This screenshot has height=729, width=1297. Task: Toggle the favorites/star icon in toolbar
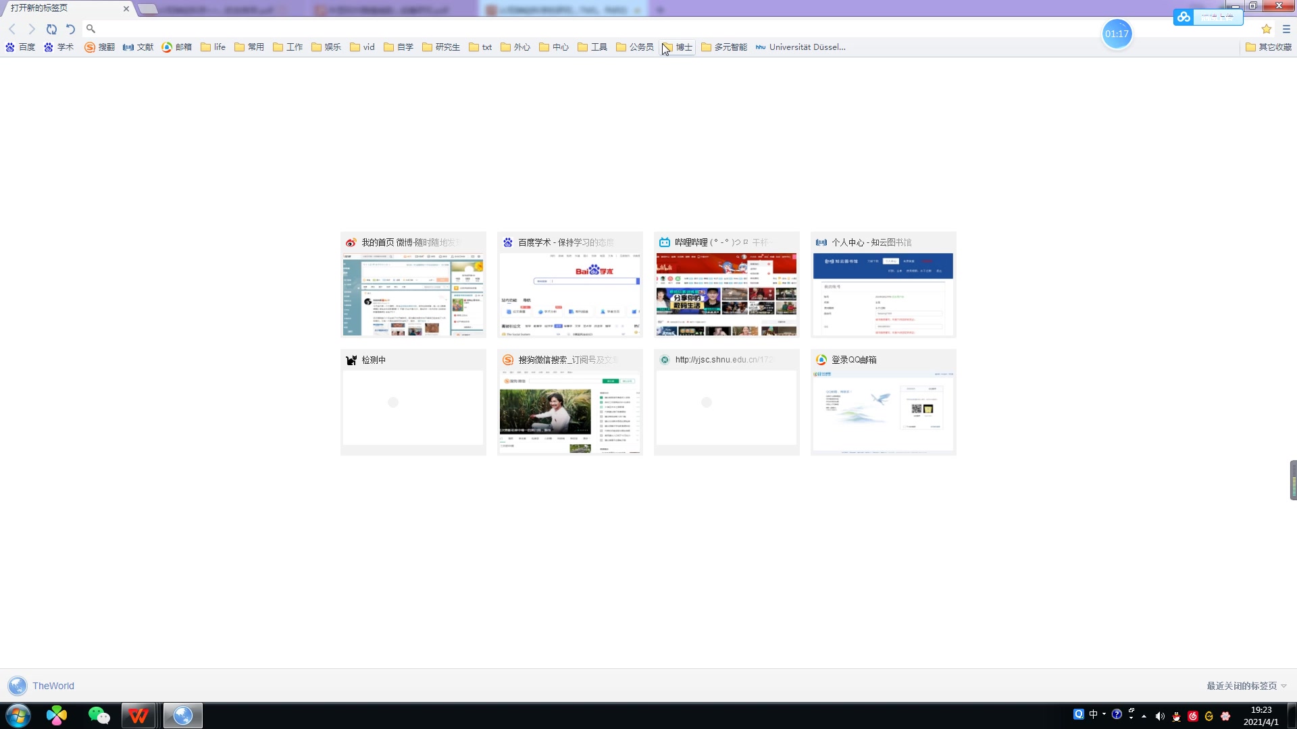click(1267, 28)
